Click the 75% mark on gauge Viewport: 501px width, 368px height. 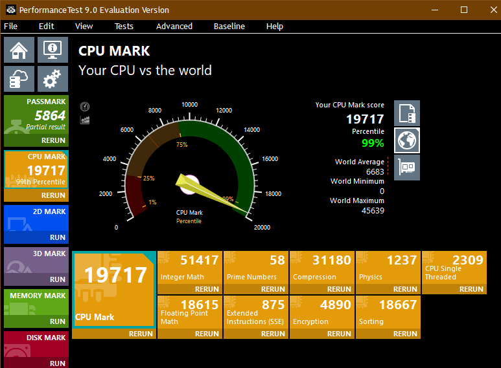[x=182, y=145]
